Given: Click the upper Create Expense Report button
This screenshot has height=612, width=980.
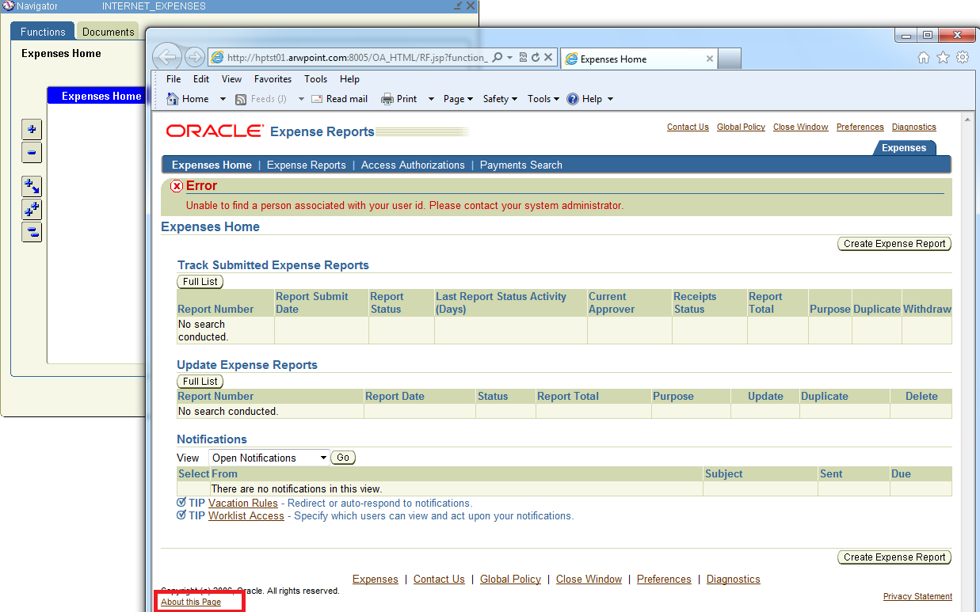Looking at the screenshot, I should pyautogui.click(x=894, y=244).
